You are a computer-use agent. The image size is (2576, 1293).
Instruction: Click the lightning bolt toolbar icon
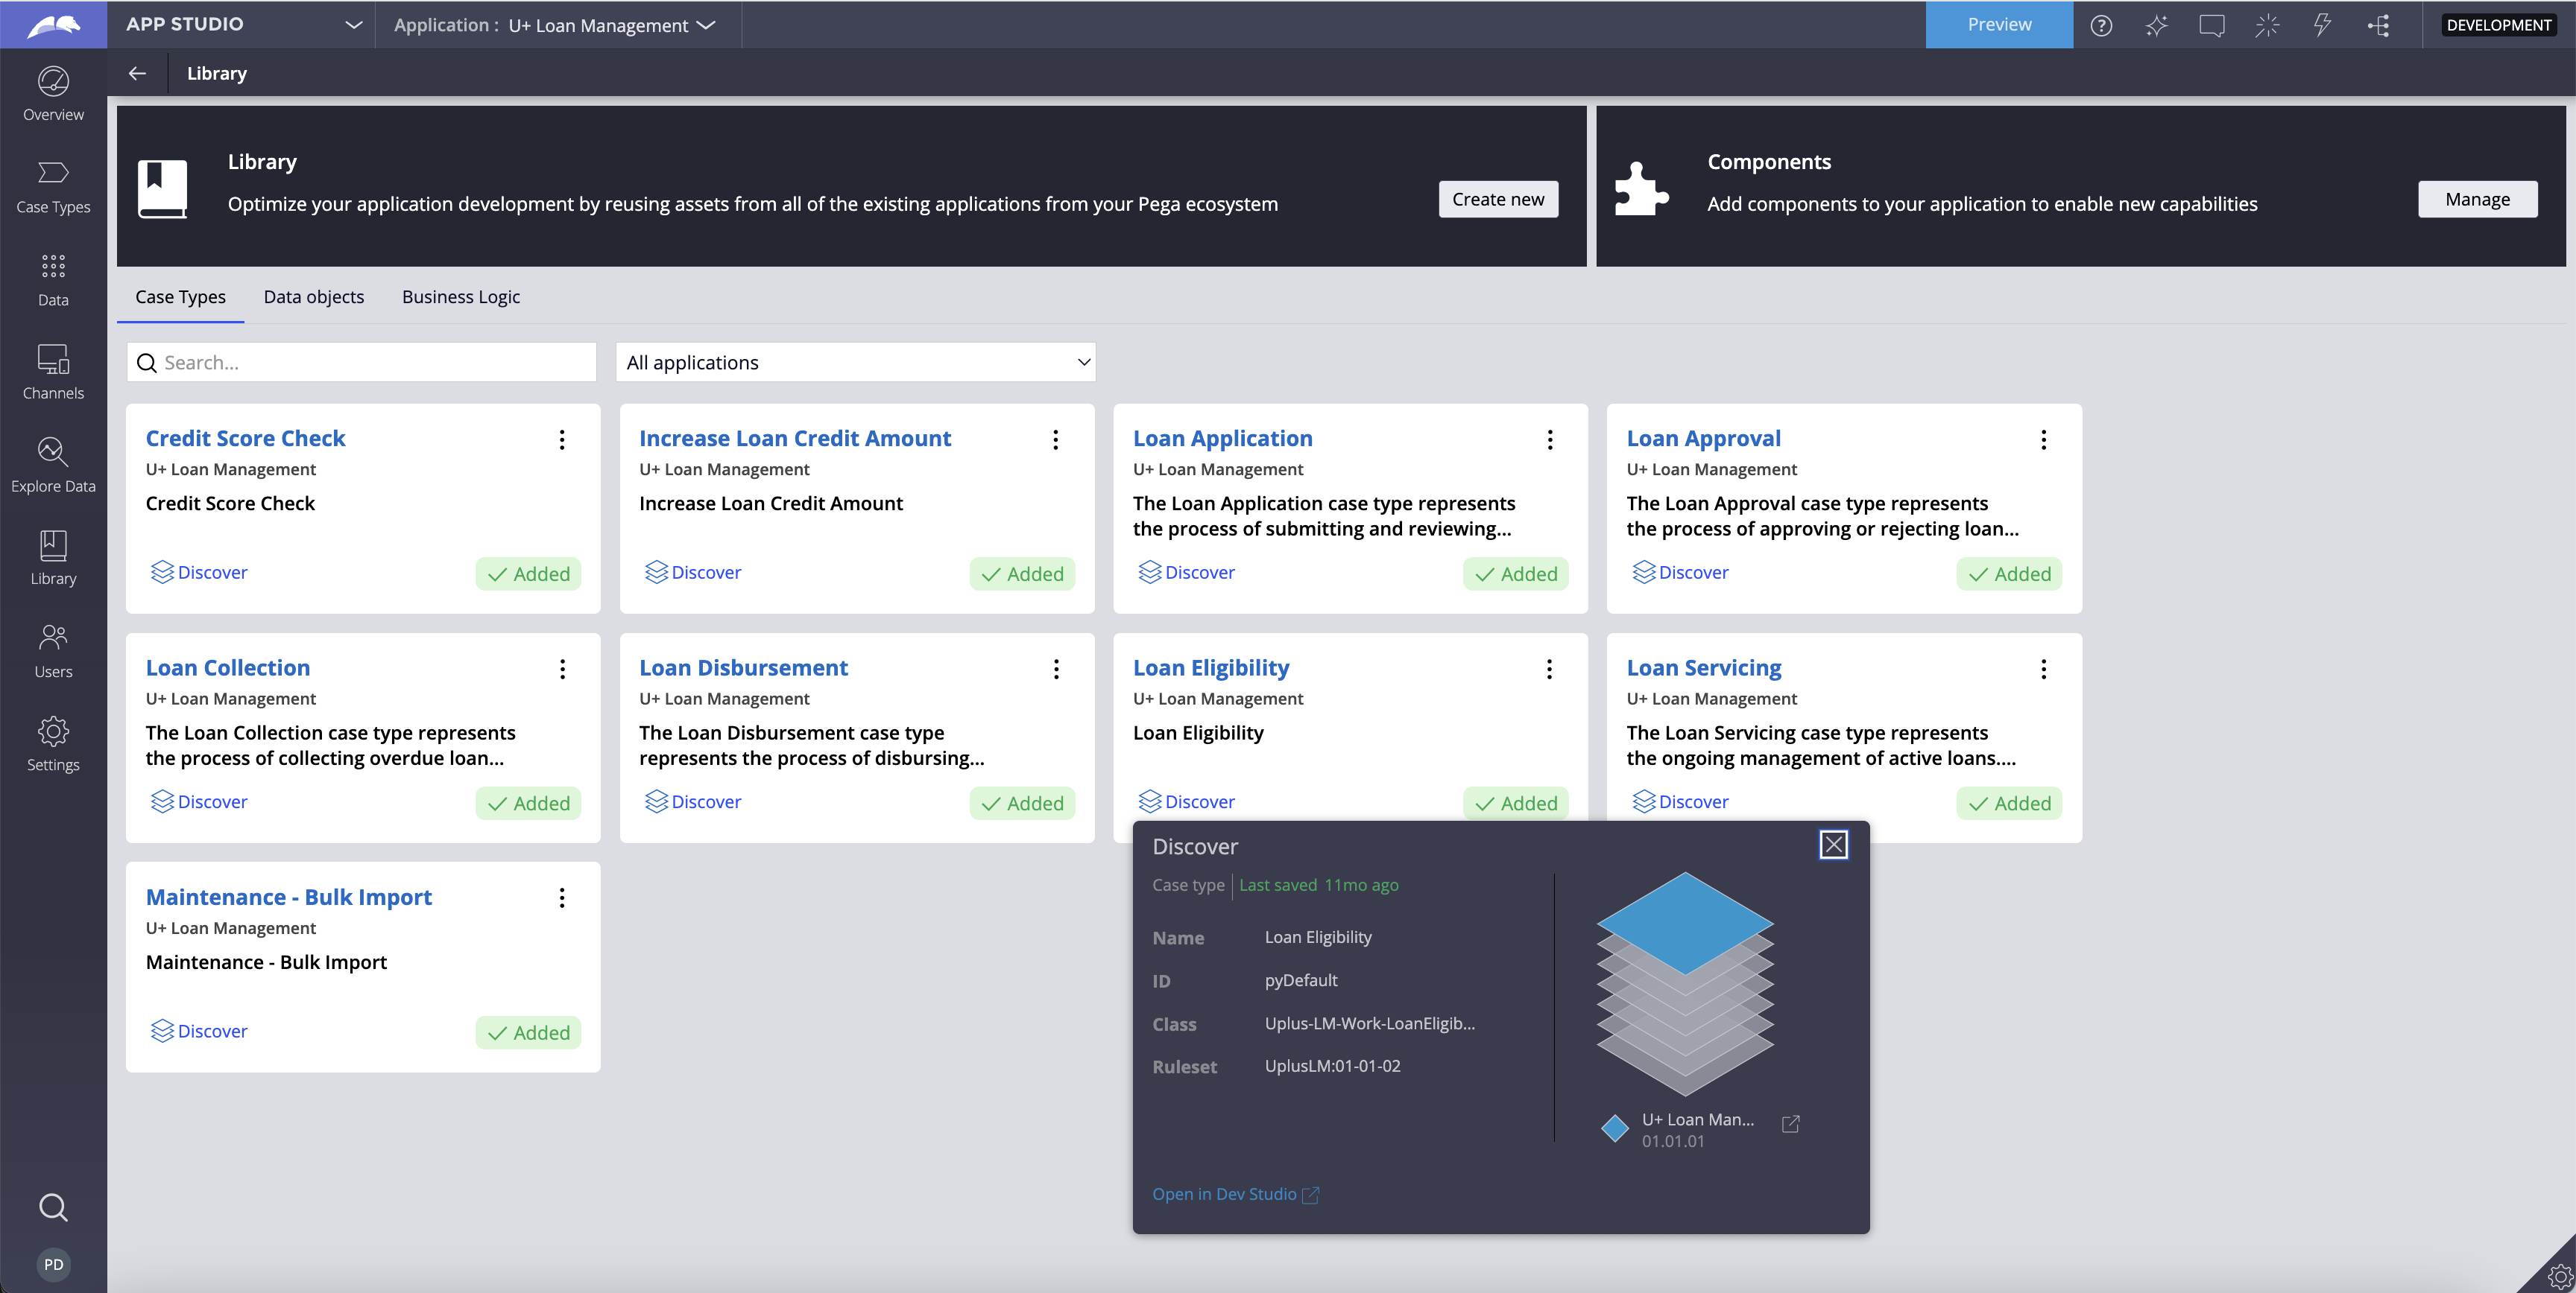click(2322, 25)
